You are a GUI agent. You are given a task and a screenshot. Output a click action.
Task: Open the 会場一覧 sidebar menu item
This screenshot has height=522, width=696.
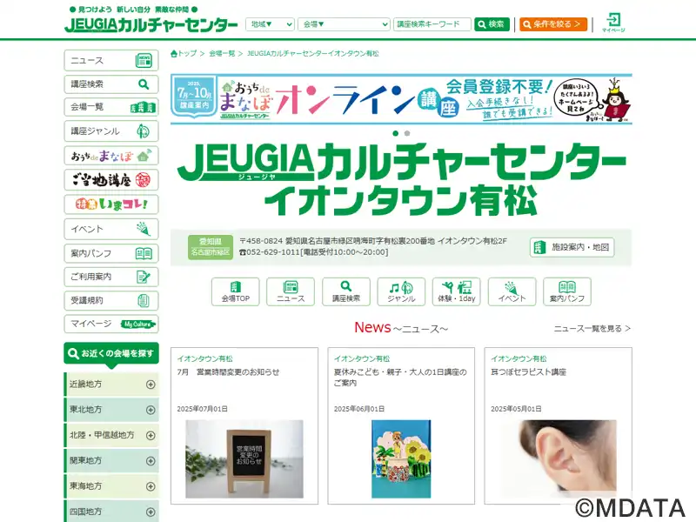111,107
